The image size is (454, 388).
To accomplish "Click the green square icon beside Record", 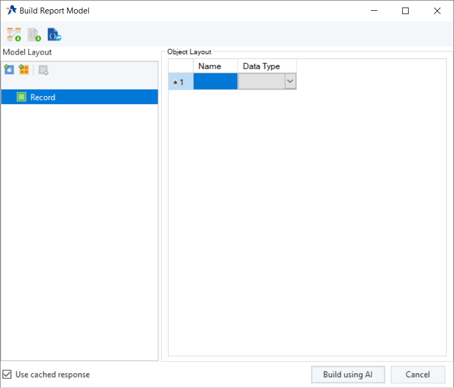I will point(22,97).
